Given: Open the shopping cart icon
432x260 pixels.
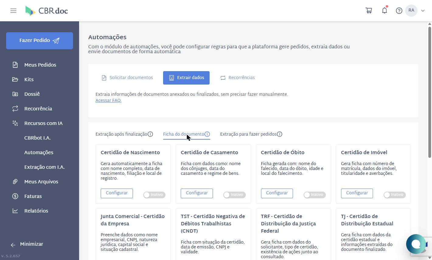Looking at the screenshot, I should click(x=369, y=11).
